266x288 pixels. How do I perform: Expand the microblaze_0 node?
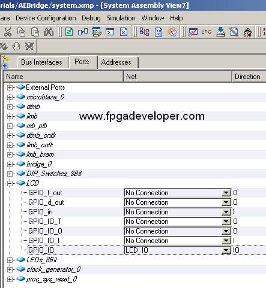click(x=10, y=97)
